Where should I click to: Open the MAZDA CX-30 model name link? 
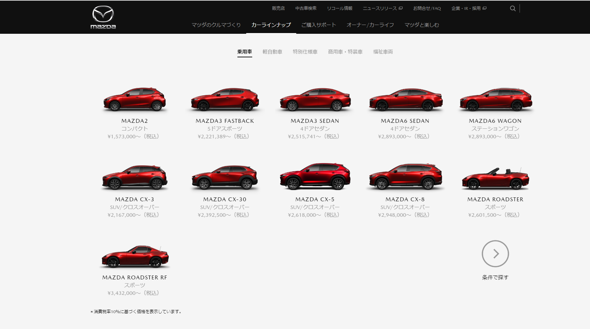[x=225, y=200]
